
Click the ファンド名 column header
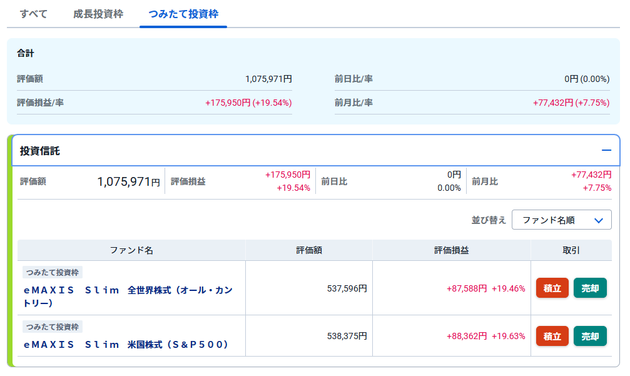(131, 250)
